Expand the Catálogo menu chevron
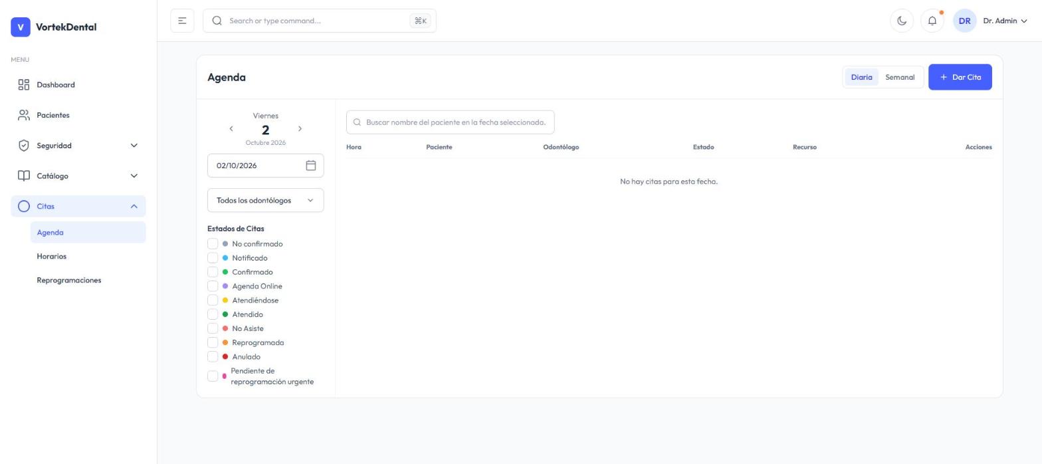Screen dimensions: 1042x464 (x=134, y=176)
